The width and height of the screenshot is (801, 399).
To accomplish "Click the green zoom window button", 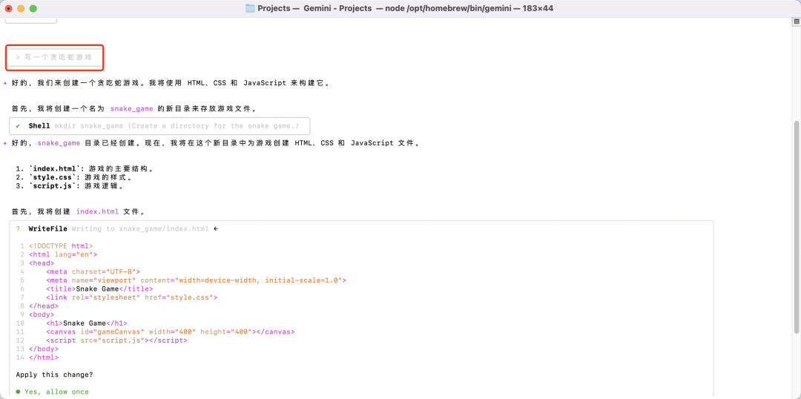I will (33, 9).
